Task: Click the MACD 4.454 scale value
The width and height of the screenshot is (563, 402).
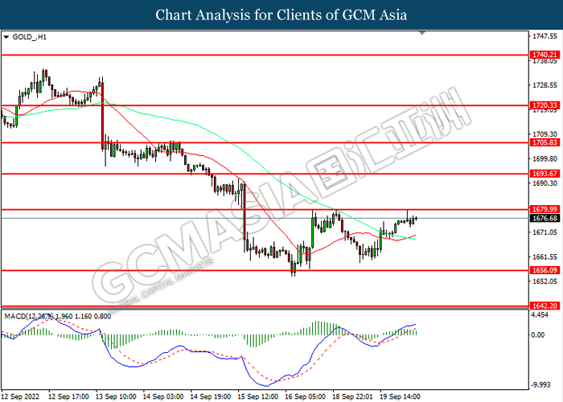Action: pos(540,315)
